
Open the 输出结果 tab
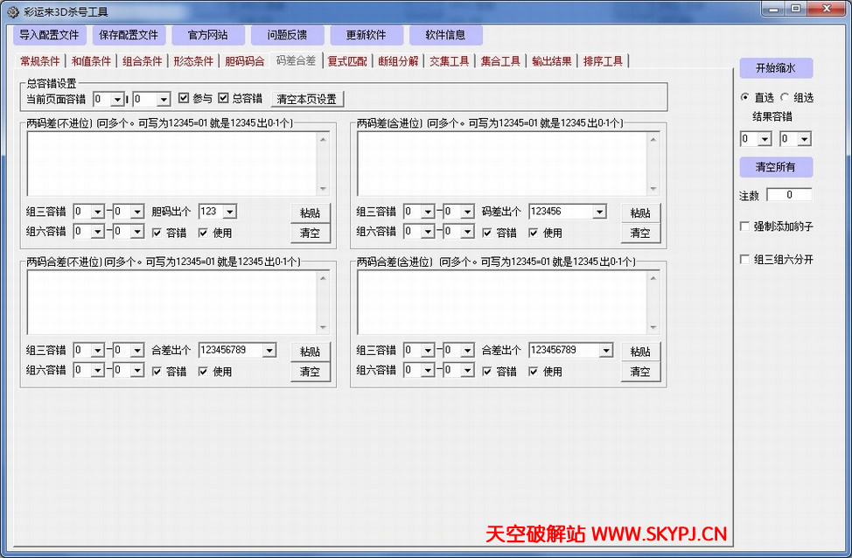click(551, 61)
